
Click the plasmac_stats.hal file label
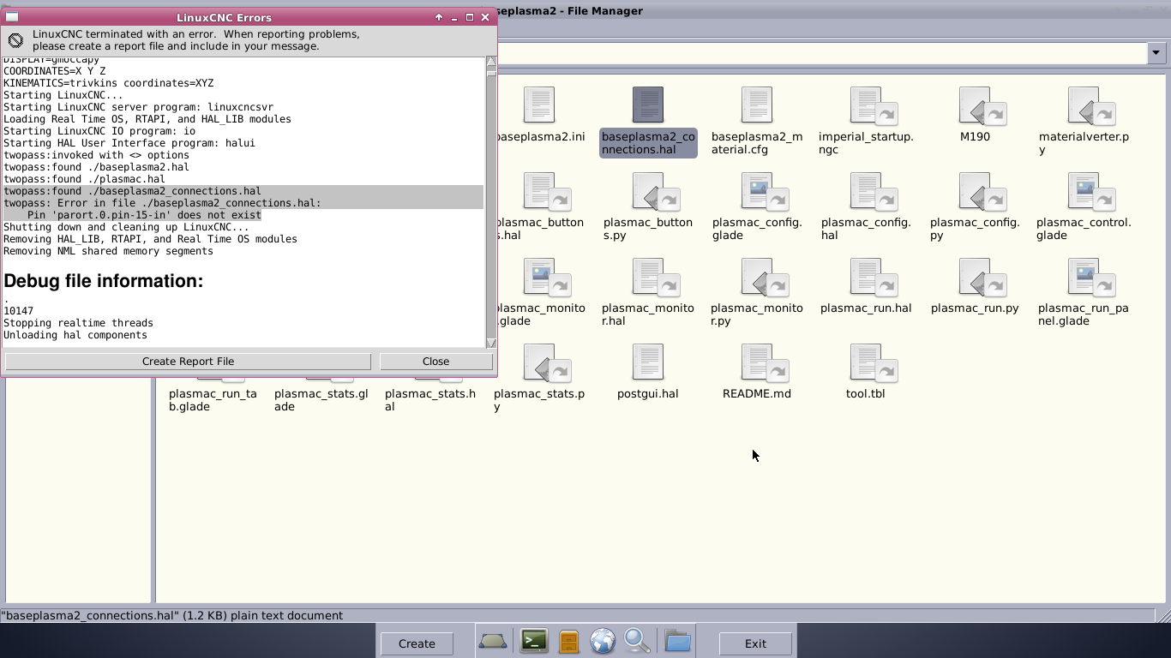(430, 400)
